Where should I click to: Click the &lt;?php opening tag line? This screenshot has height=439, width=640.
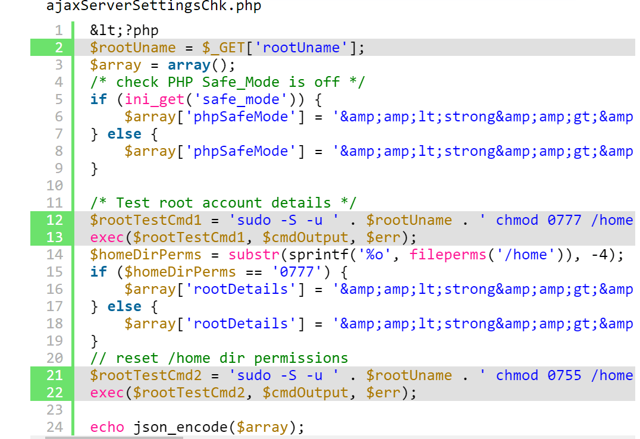(124, 30)
